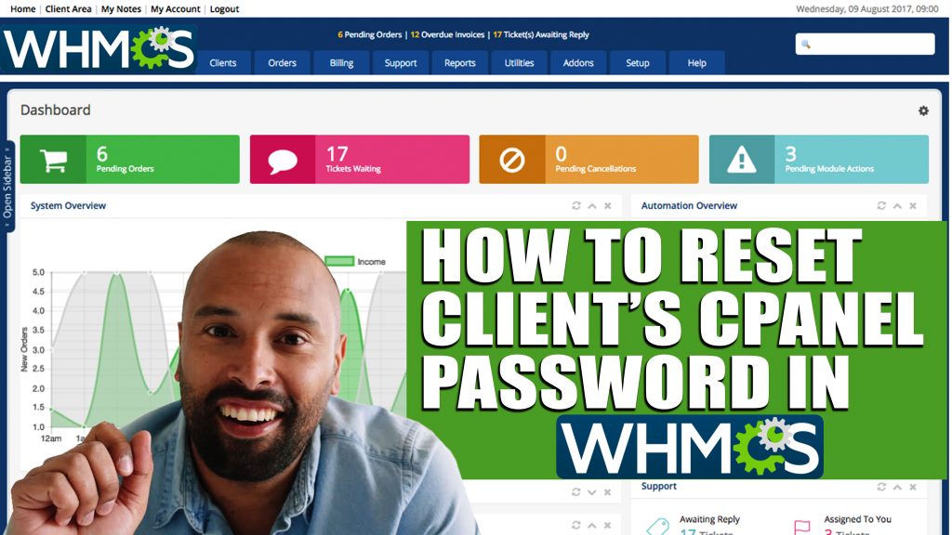Open the dashboard settings gear

[923, 111]
